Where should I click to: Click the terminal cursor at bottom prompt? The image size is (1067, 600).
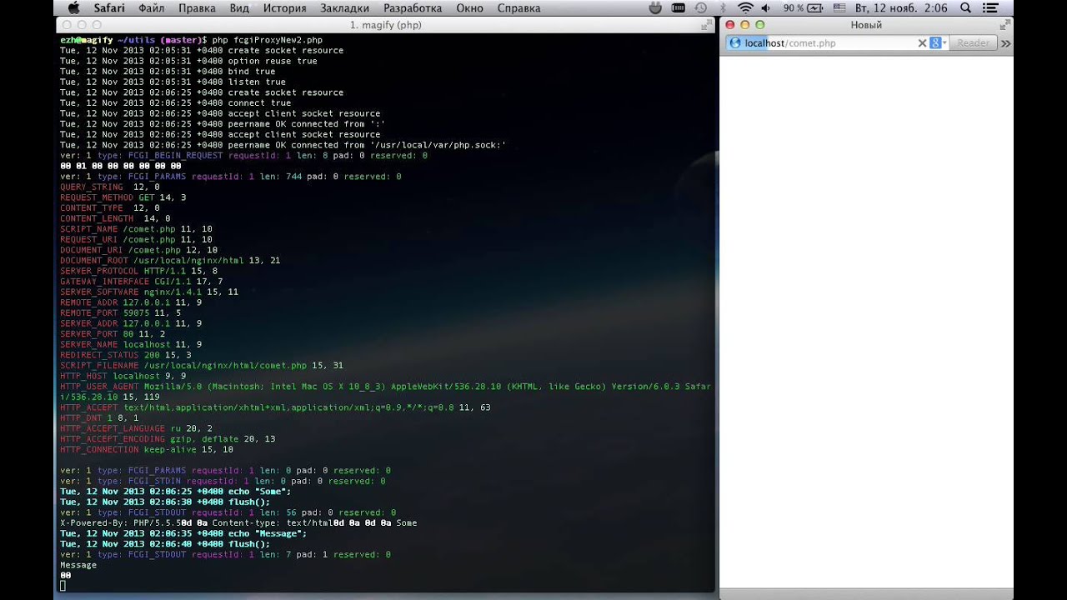coord(63,586)
